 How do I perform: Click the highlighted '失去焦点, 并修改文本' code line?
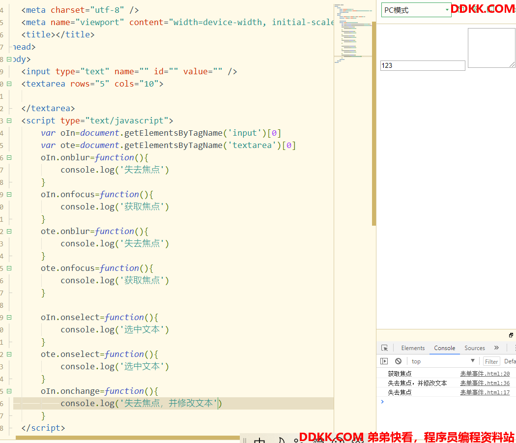pos(173,404)
